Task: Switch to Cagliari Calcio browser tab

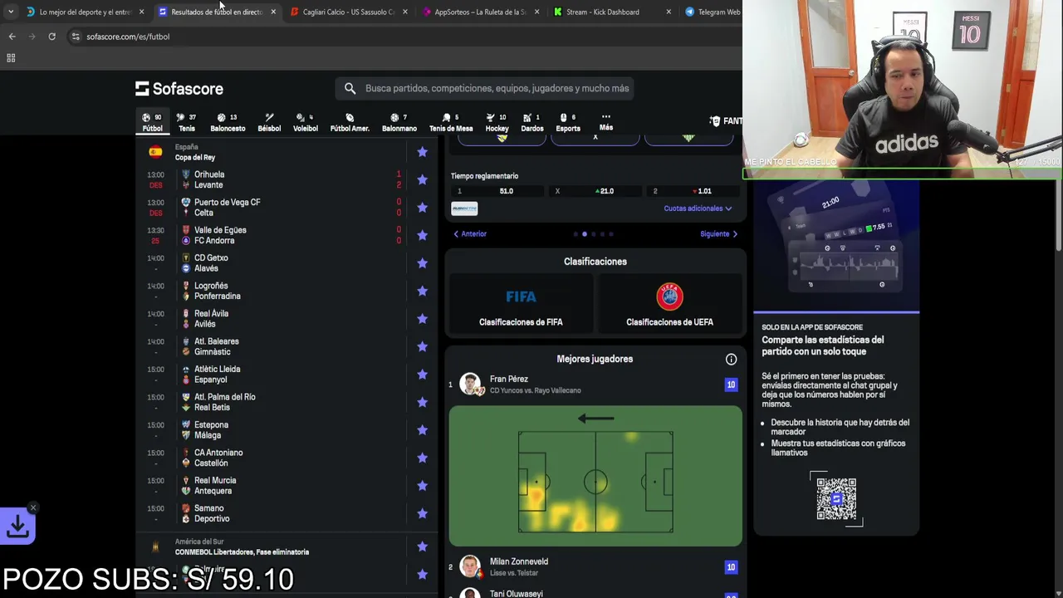Action: click(x=349, y=12)
